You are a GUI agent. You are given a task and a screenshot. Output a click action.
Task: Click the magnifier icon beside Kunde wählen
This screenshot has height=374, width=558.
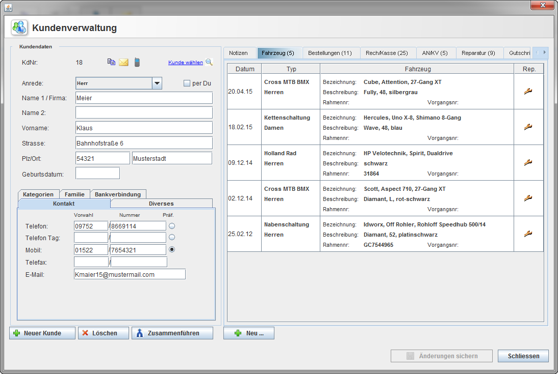[209, 63]
